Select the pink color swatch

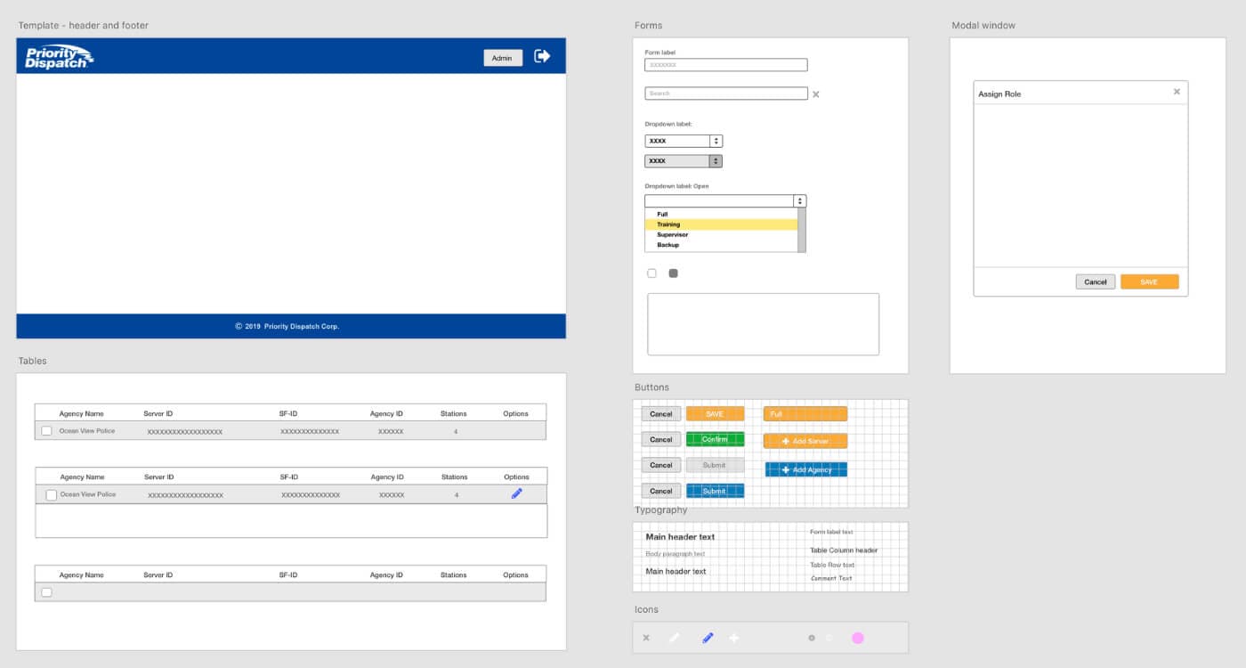point(858,637)
